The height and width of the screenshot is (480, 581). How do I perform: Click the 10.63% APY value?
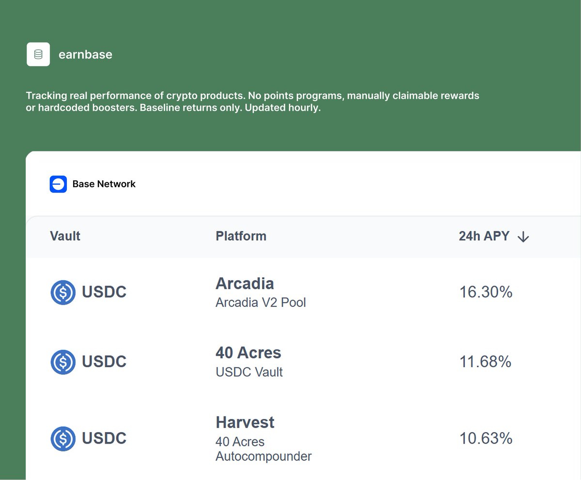[486, 438]
